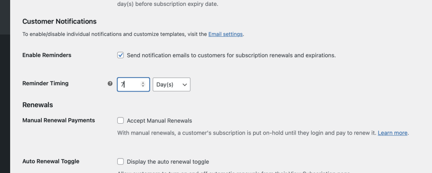Click the Customer Notifications section heading
Screen dimensions: 432x173
tap(59, 21)
